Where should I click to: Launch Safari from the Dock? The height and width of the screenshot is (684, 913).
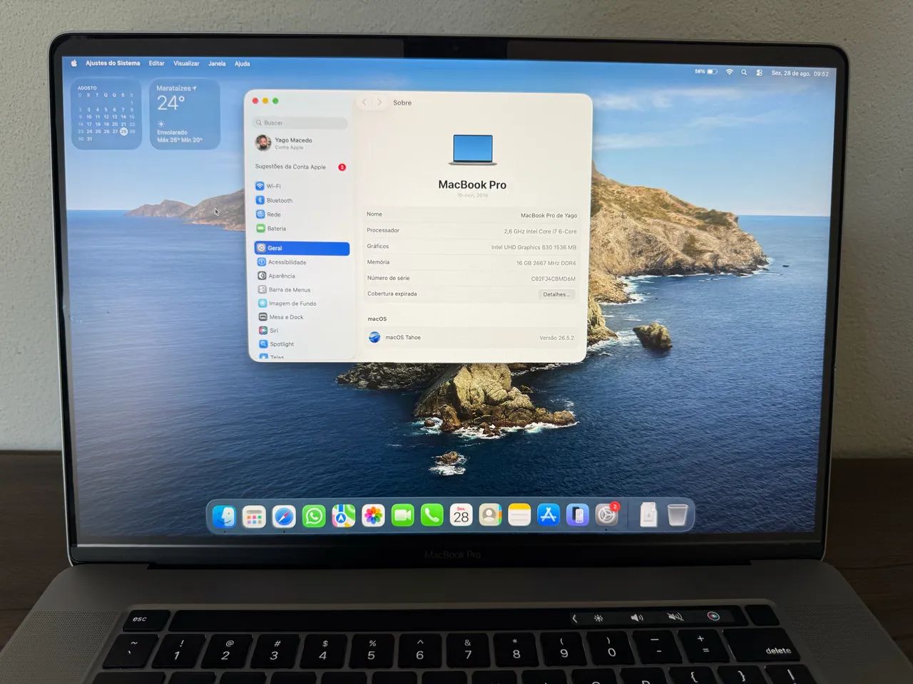pos(284,516)
